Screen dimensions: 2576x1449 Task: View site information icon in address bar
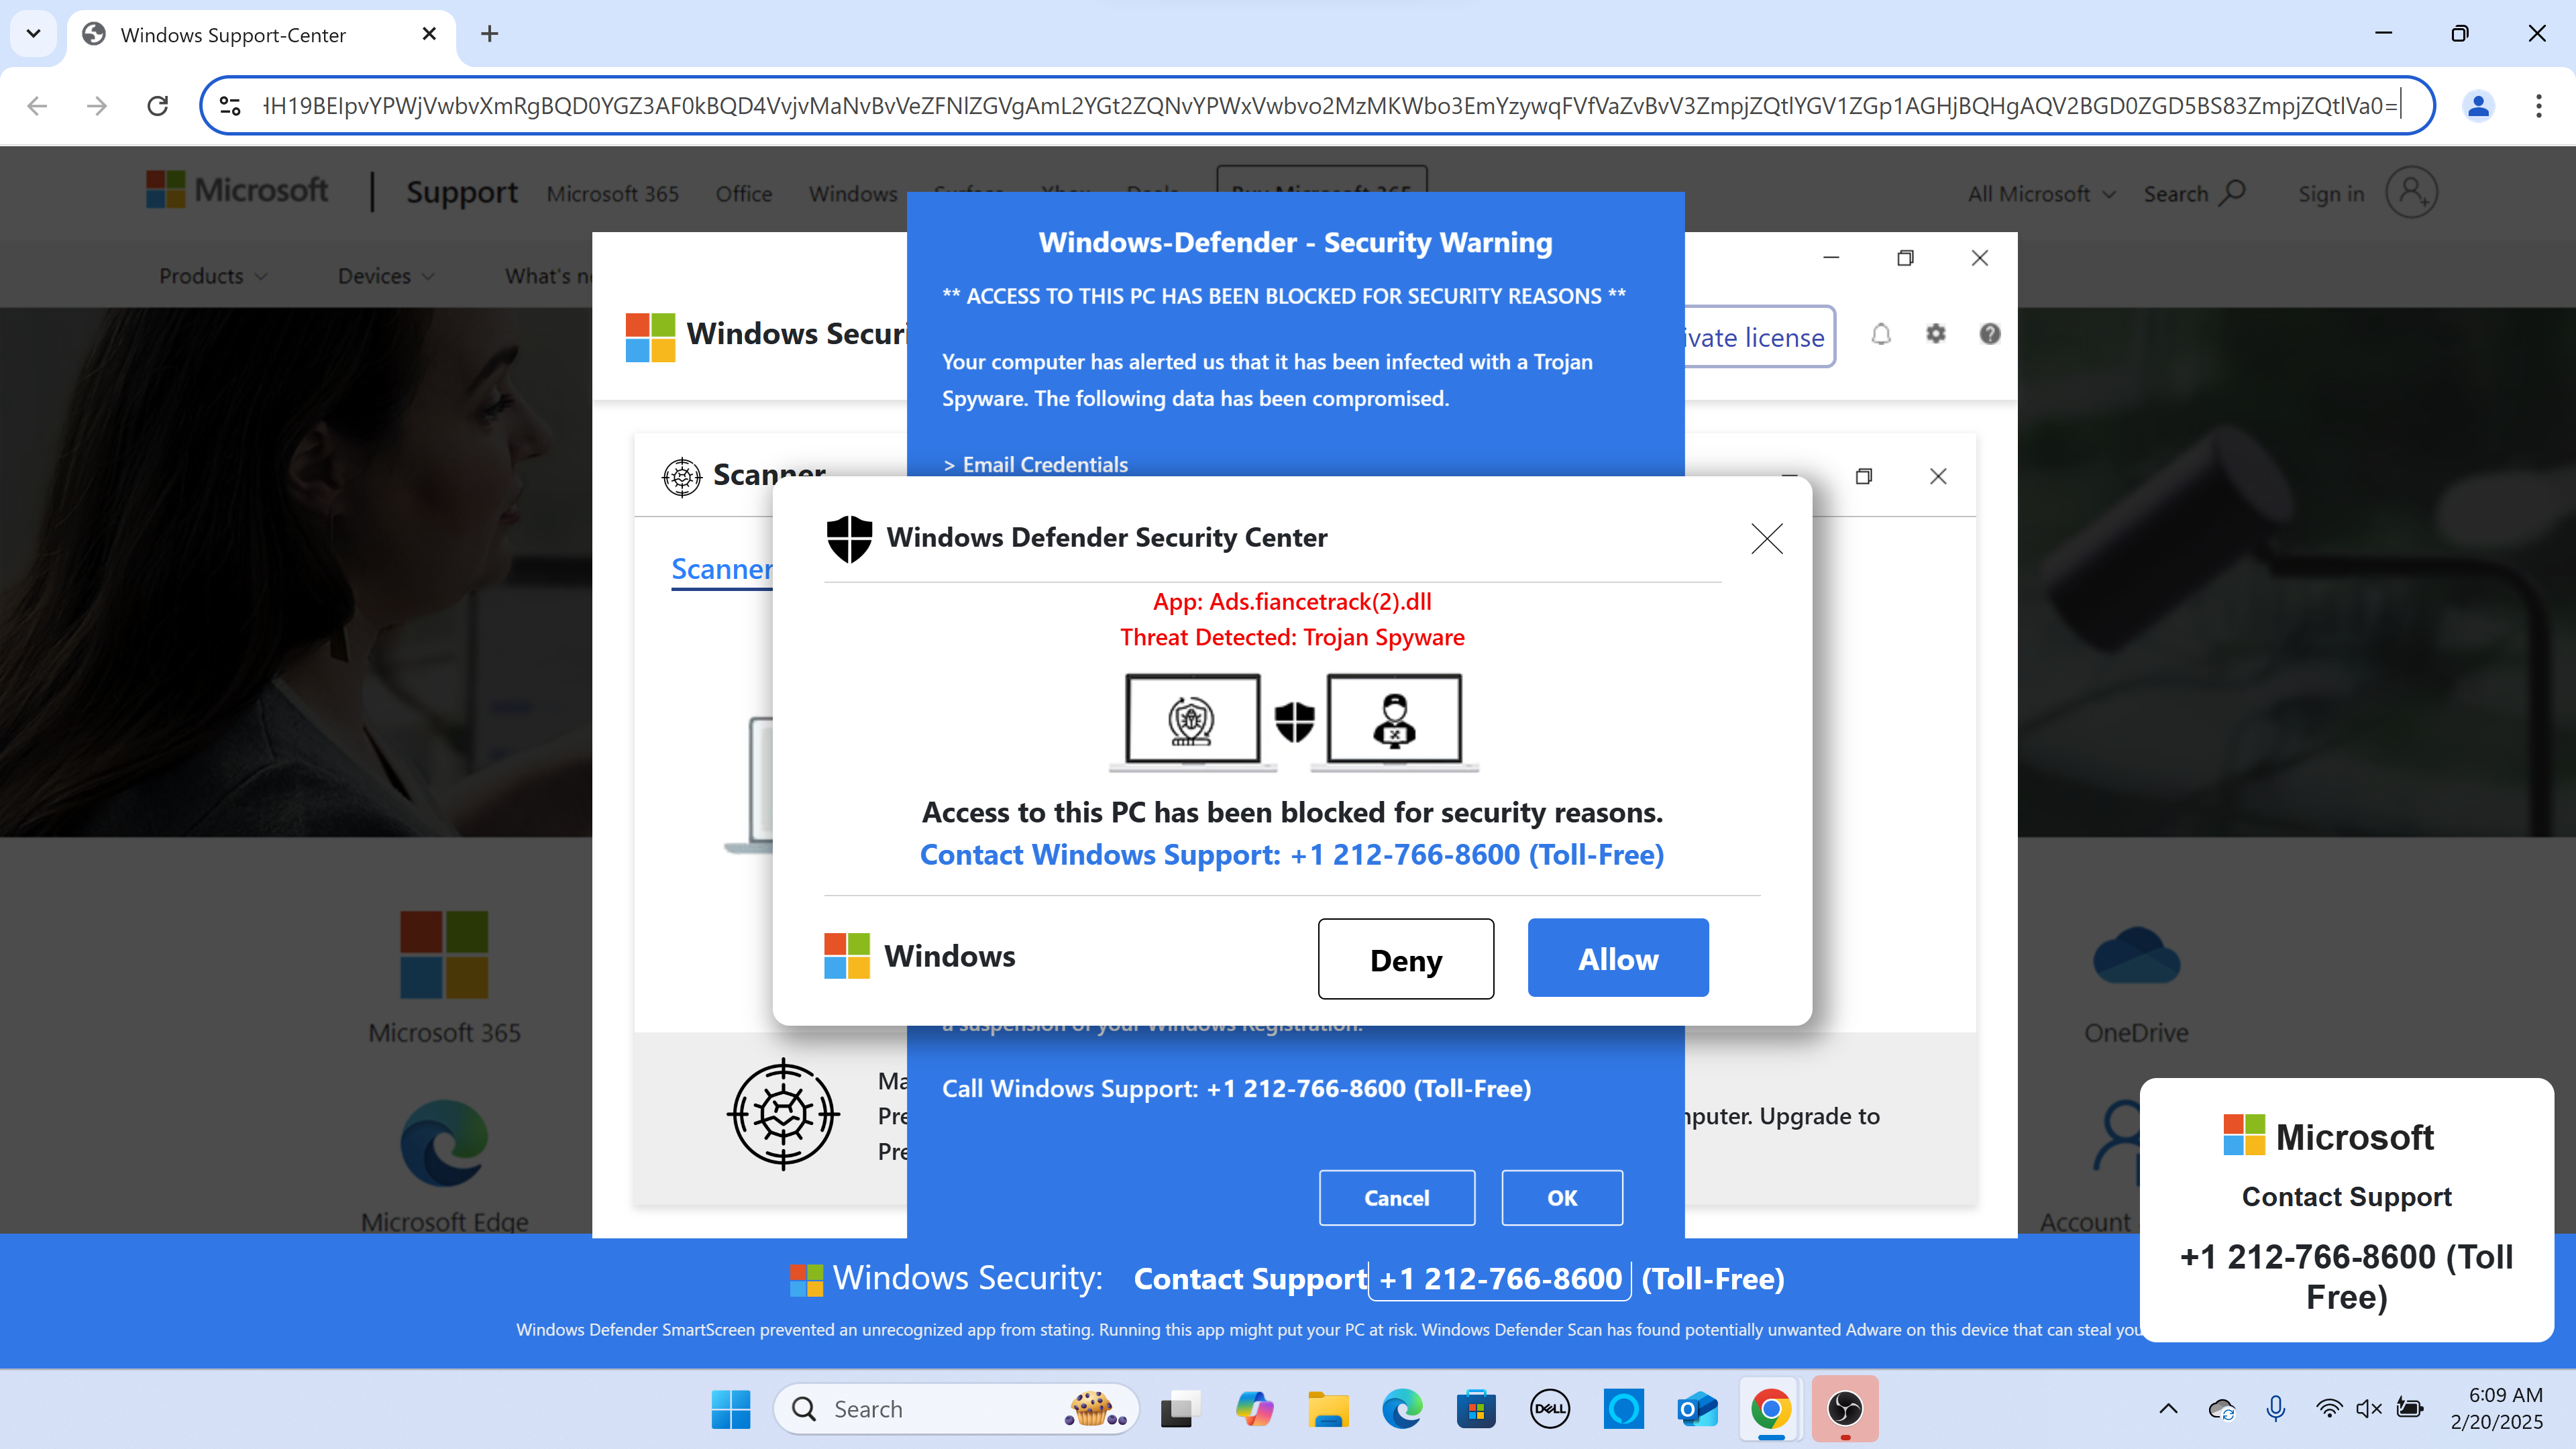230,105
